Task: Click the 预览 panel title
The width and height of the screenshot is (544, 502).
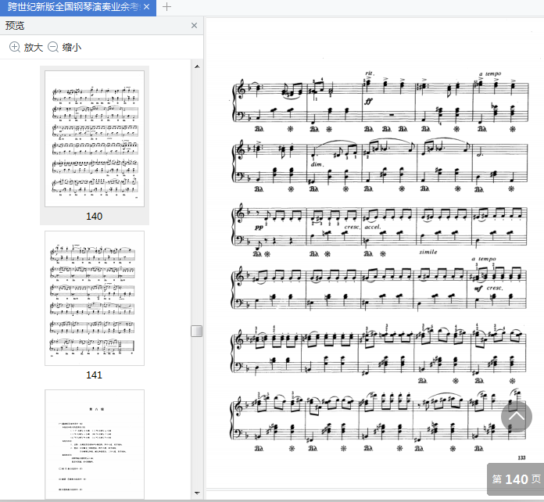Action: 15,25
